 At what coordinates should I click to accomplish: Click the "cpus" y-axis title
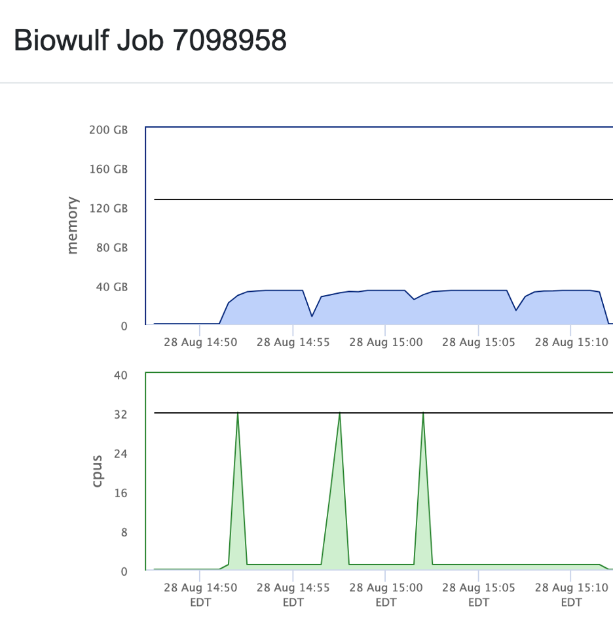[97, 470]
